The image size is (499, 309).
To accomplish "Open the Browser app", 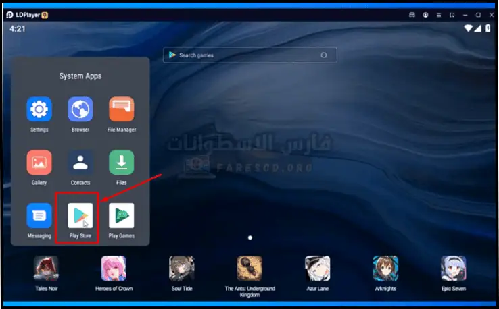I will [x=80, y=109].
